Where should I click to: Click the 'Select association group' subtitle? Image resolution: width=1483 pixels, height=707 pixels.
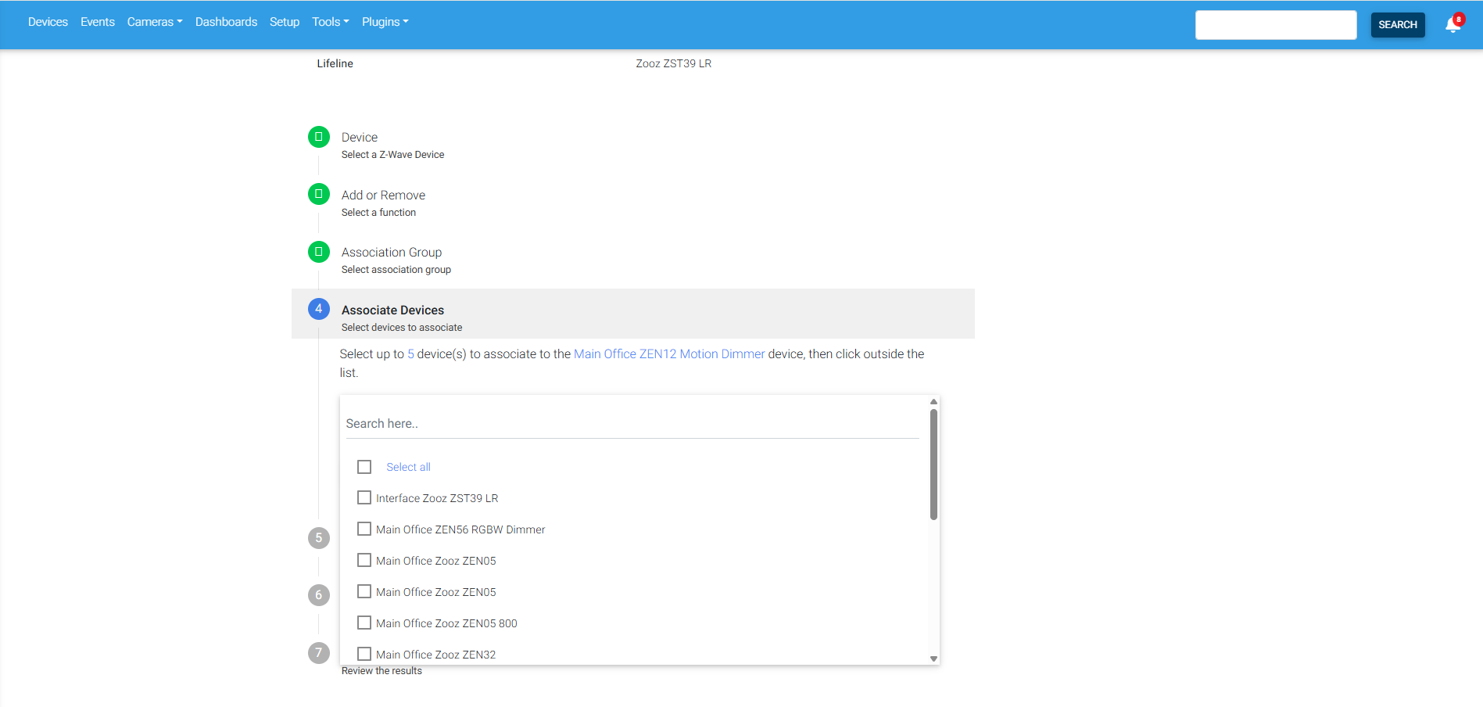[396, 270]
